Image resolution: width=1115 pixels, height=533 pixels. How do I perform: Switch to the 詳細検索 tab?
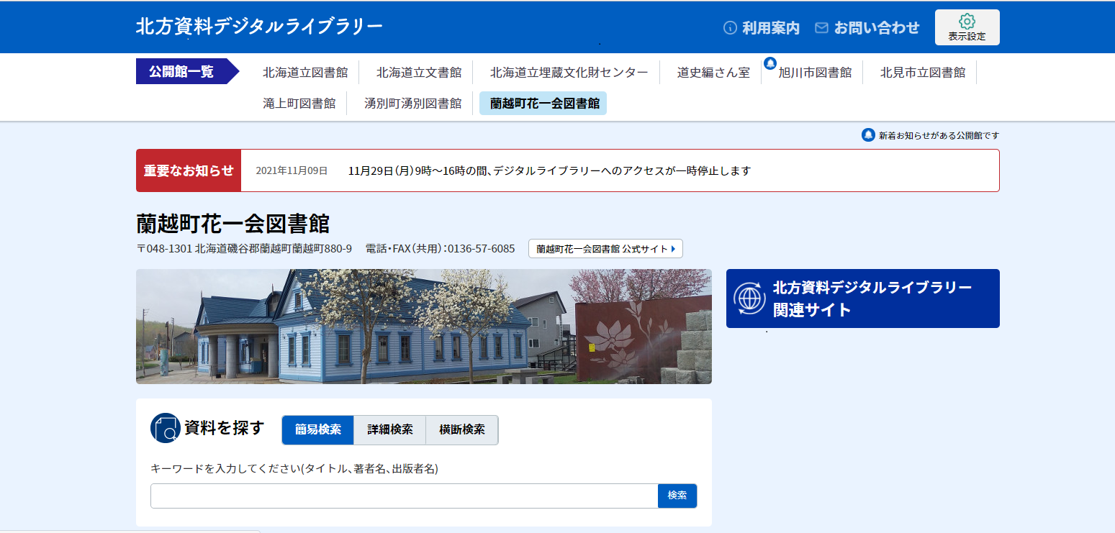390,429
